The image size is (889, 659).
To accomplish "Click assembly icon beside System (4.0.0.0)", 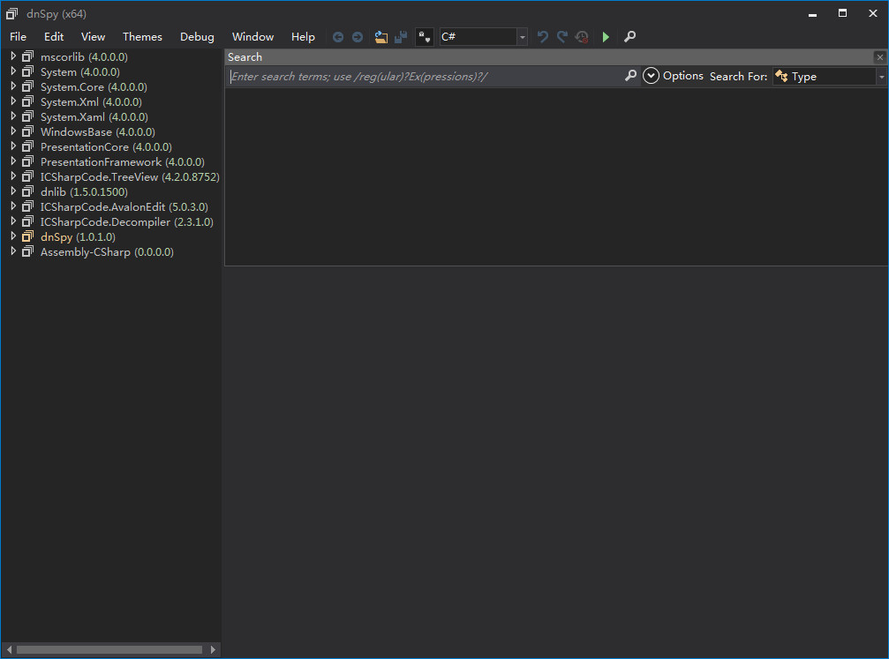I will [x=27, y=71].
